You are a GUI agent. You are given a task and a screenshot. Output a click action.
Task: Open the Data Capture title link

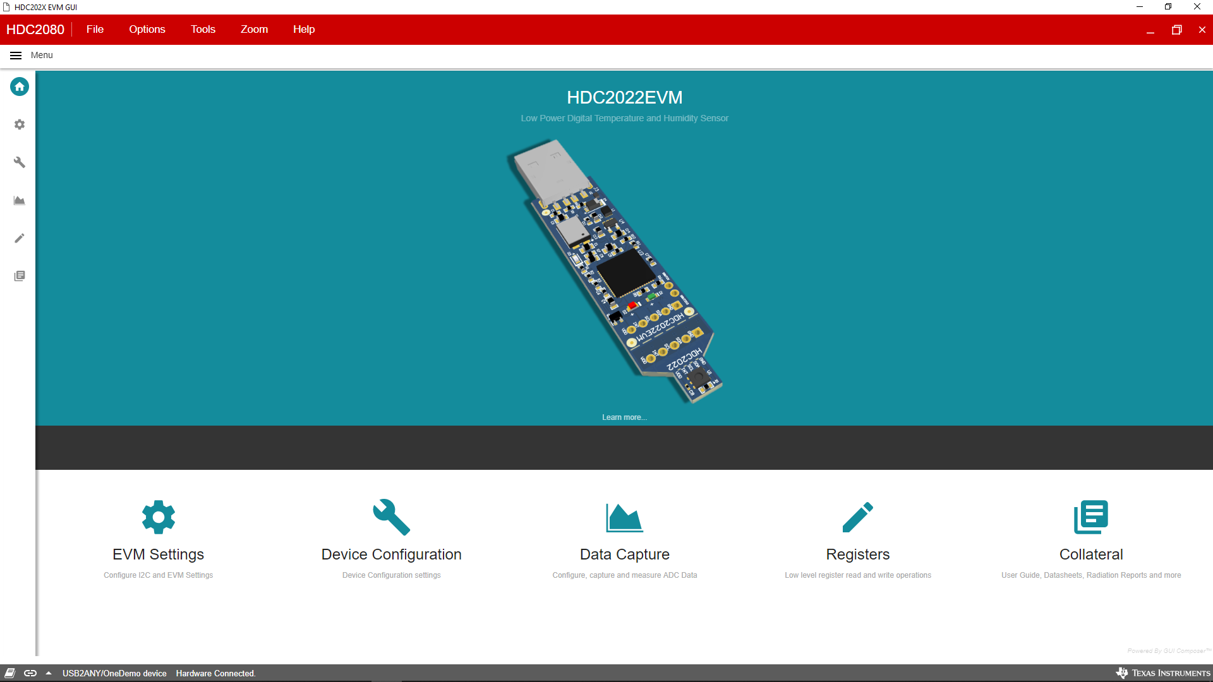tap(625, 554)
